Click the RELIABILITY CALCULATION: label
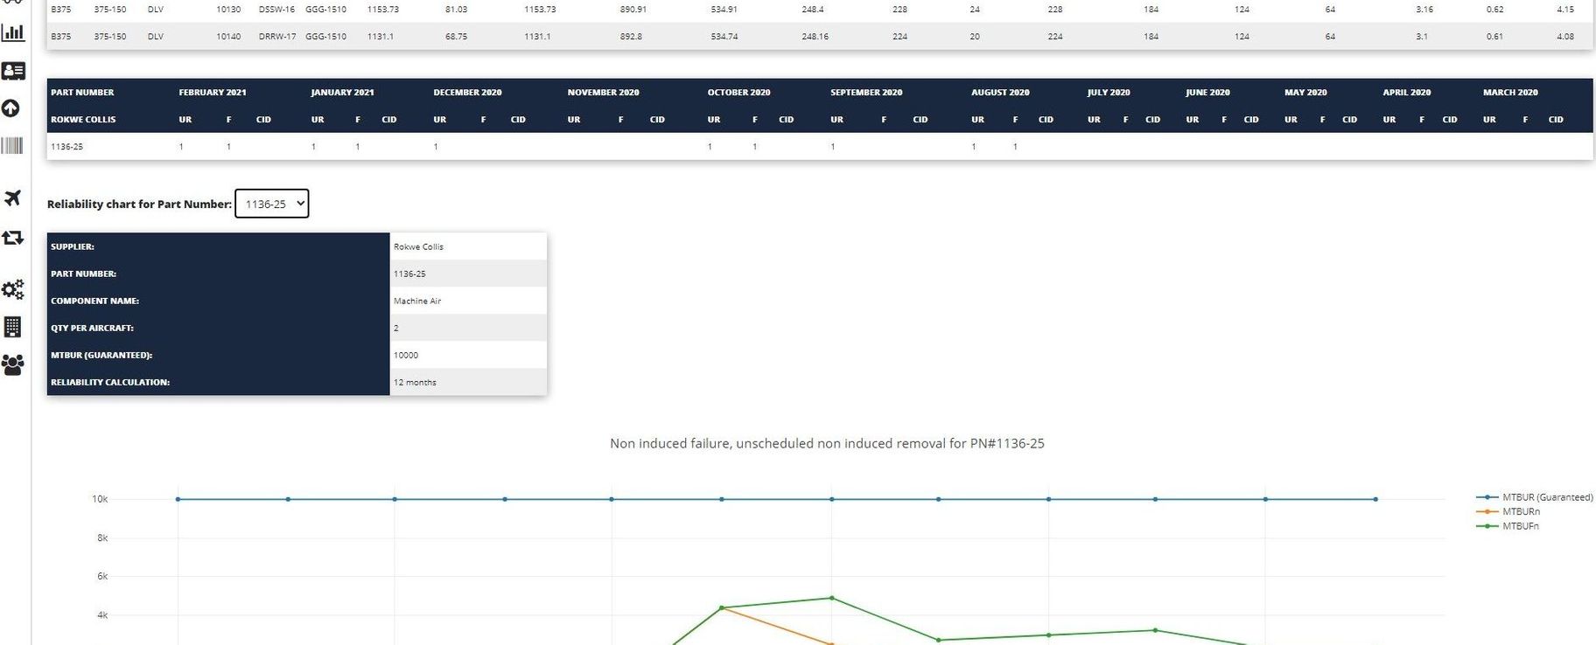This screenshot has height=645, width=1596. pyautogui.click(x=110, y=382)
